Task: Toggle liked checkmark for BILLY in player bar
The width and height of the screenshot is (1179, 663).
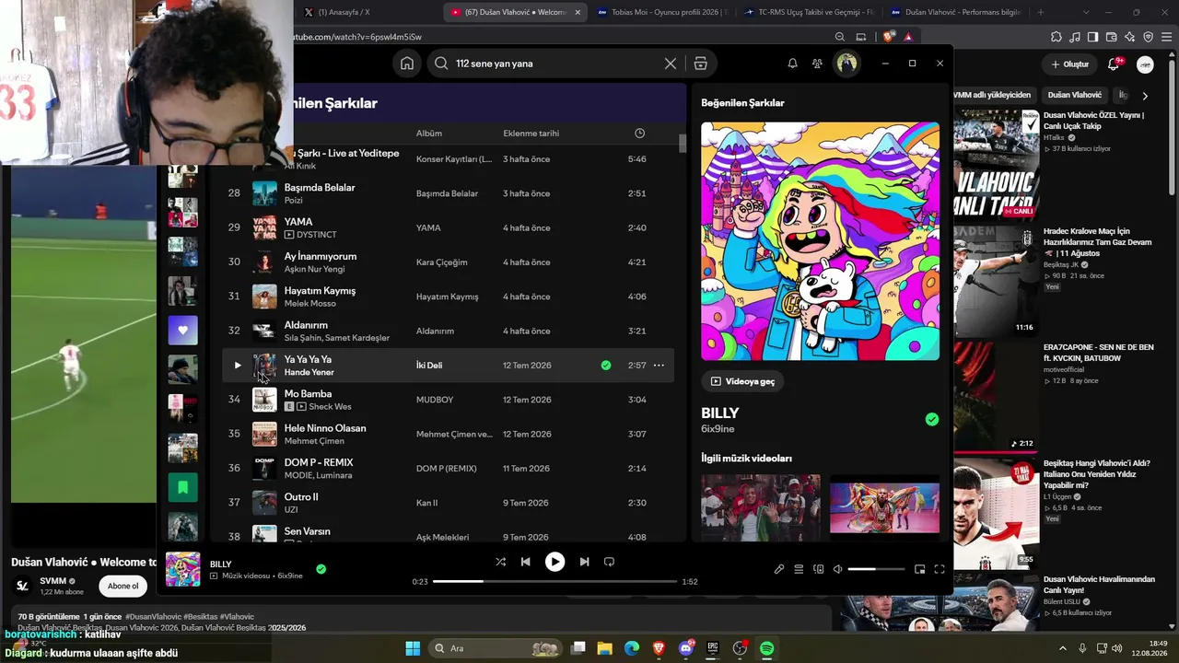Action: 321,569
